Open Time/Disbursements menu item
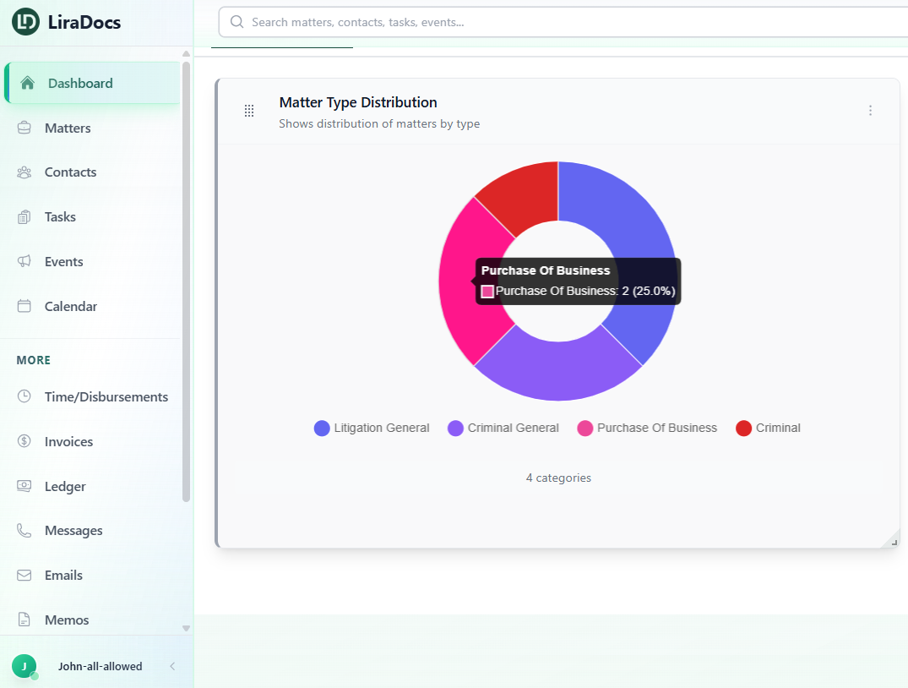The width and height of the screenshot is (908, 688). coord(106,397)
